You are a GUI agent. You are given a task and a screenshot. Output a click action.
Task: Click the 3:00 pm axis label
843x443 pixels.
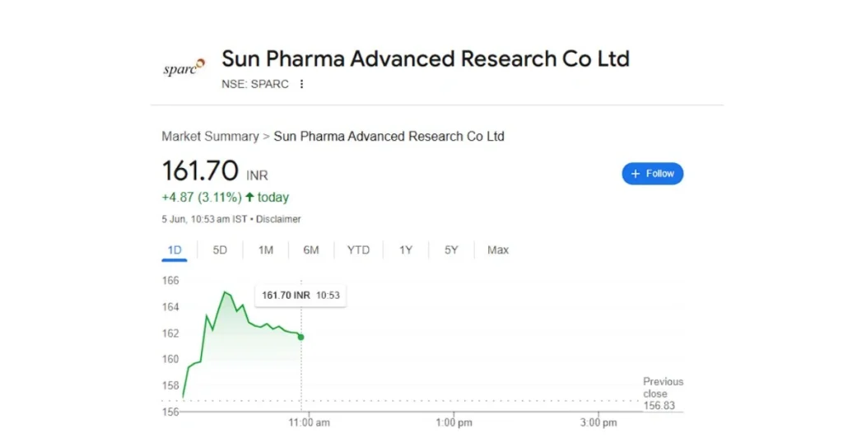598,422
